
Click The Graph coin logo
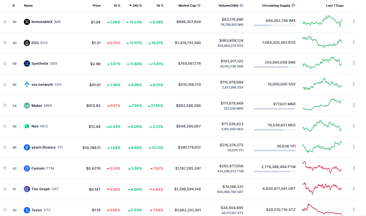tap(27, 189)
